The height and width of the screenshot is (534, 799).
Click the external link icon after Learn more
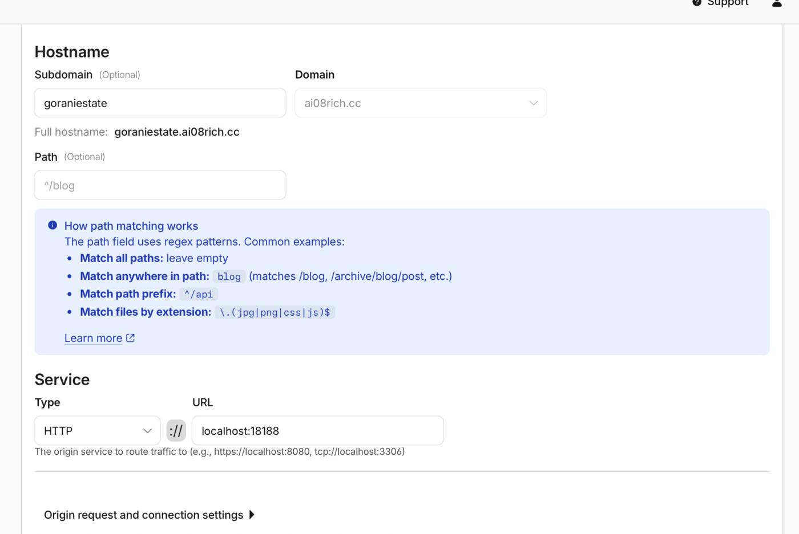tap(131, 338)
